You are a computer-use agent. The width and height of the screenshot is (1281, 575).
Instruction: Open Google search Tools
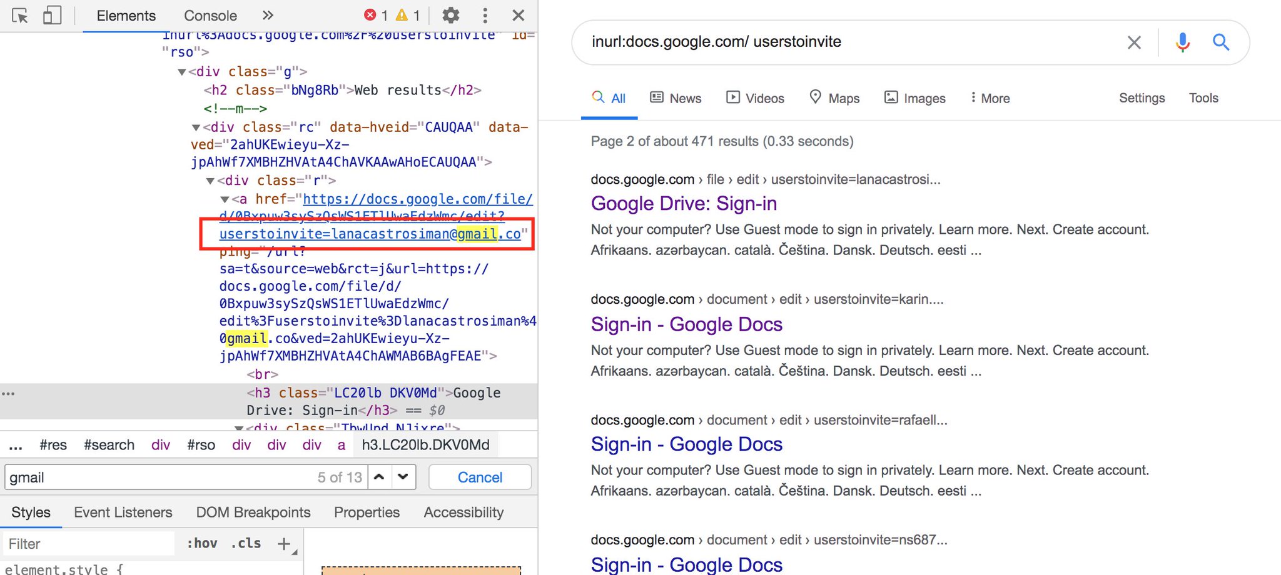[1203, 98]
